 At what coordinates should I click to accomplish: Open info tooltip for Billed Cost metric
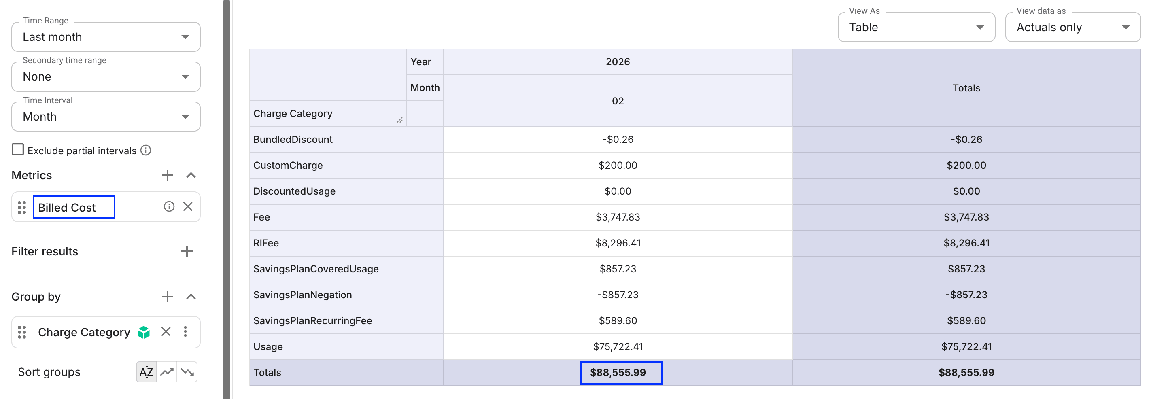tap(169, 206)
